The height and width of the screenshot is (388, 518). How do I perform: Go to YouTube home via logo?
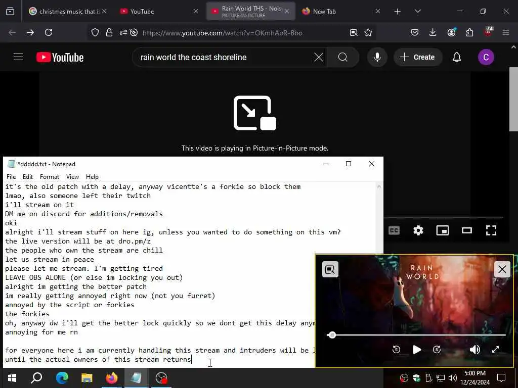[60, 58]
